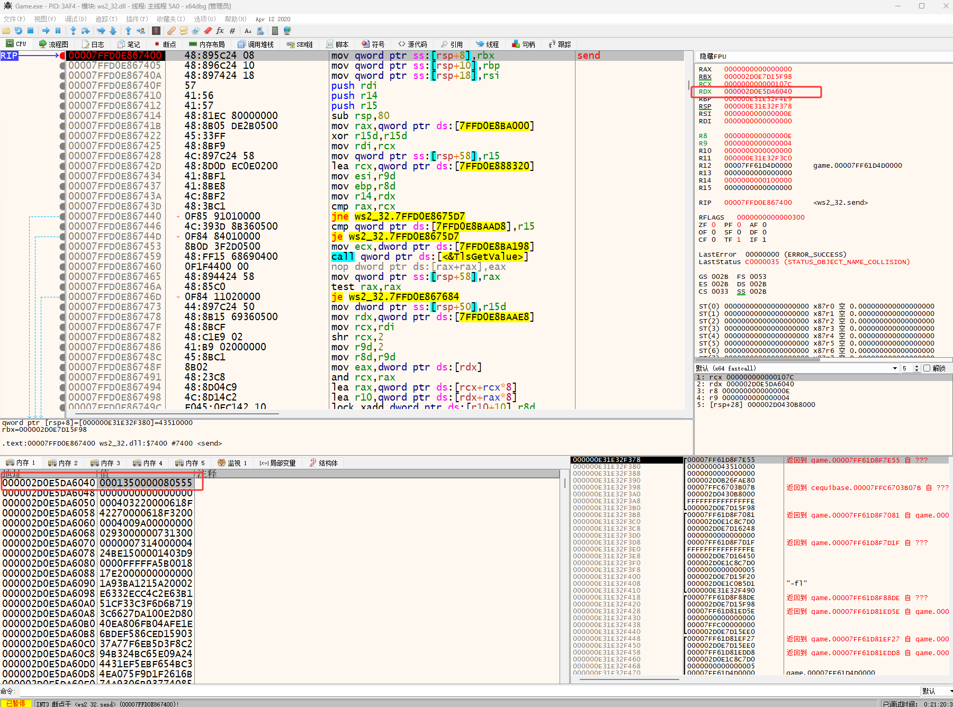Switch to the 结构体 tab
Image resolution: width=953 pixels, height=707 pixels.
[x=323, y=463]
